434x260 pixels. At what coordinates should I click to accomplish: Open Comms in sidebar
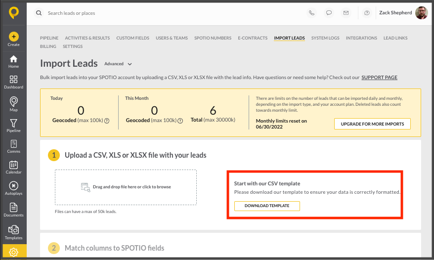tap(13, 146)
